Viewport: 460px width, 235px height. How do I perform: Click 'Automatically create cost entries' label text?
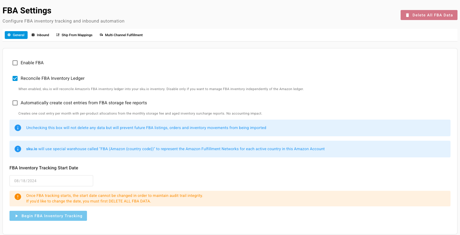click(x=84, y=103)
